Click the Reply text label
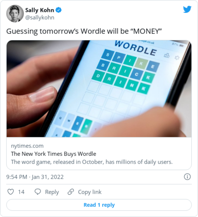This screenshot has height=217, width=198. (x=52, y=192)
